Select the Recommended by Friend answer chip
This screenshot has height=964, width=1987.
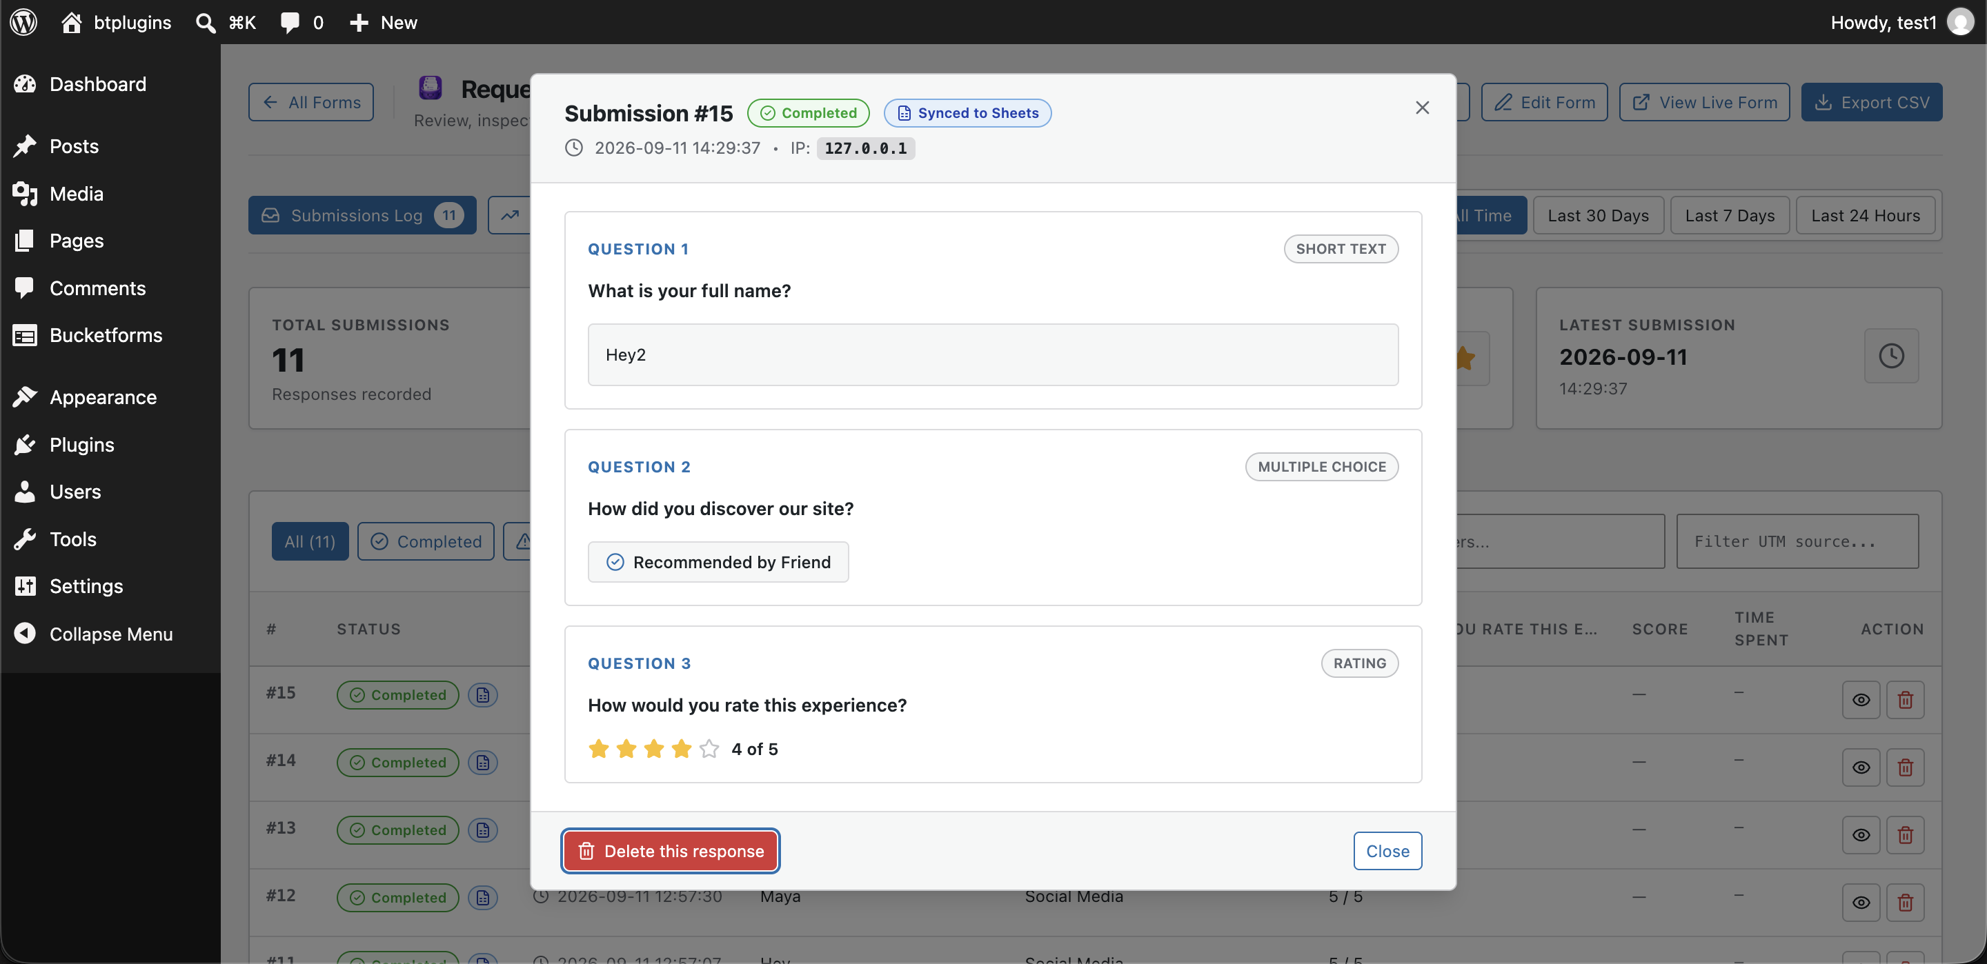pyautogui.click(x=718, y=561)
